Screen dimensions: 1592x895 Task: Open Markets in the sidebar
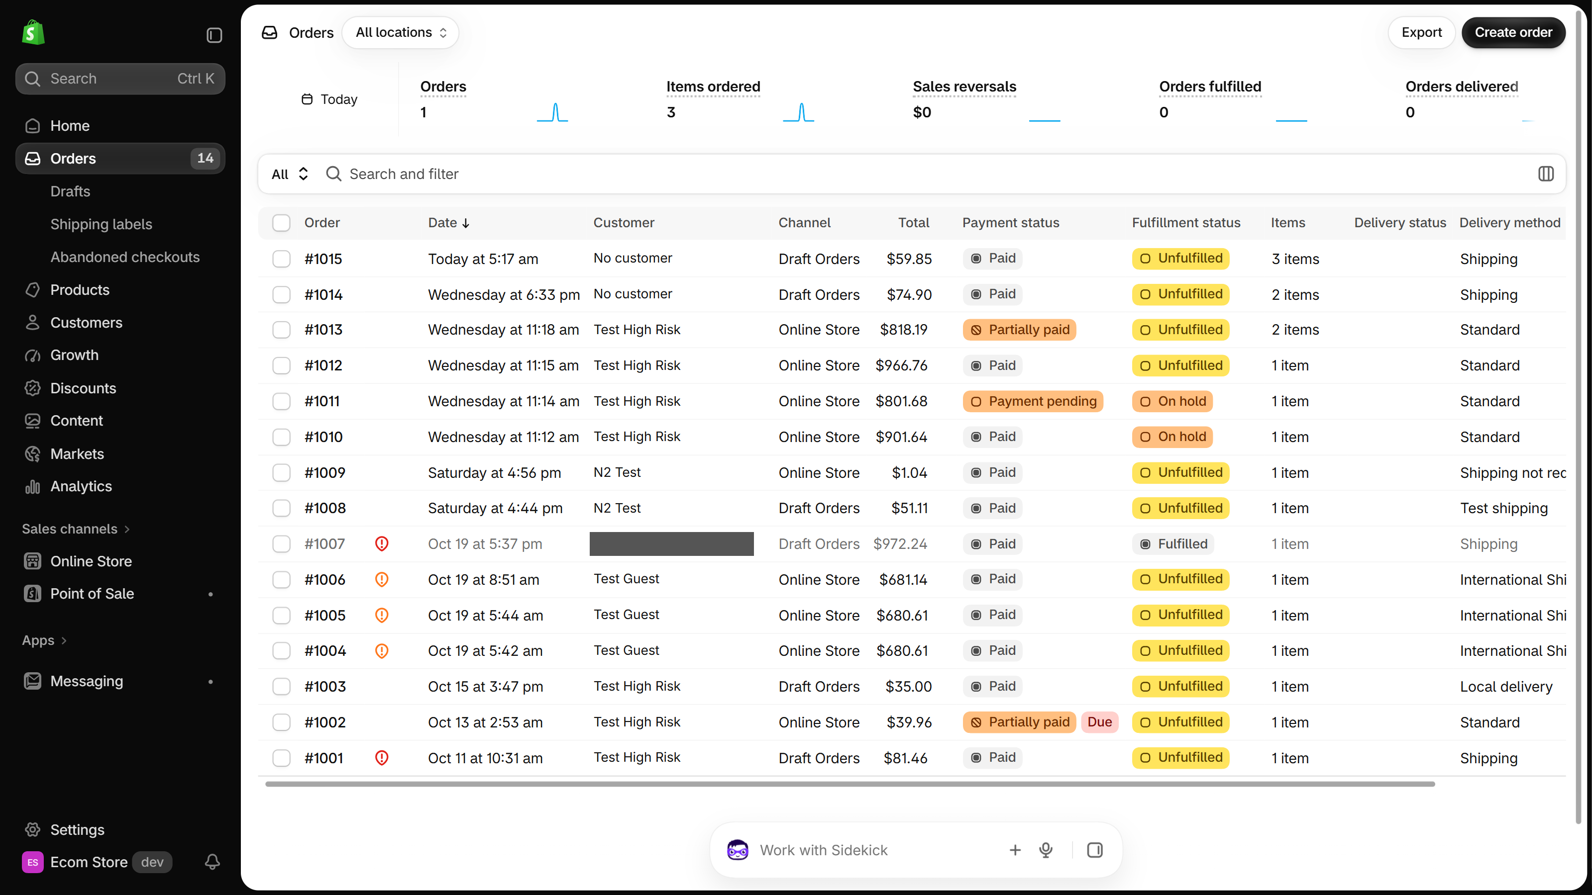pyautogui.click(x=77, y=454)
